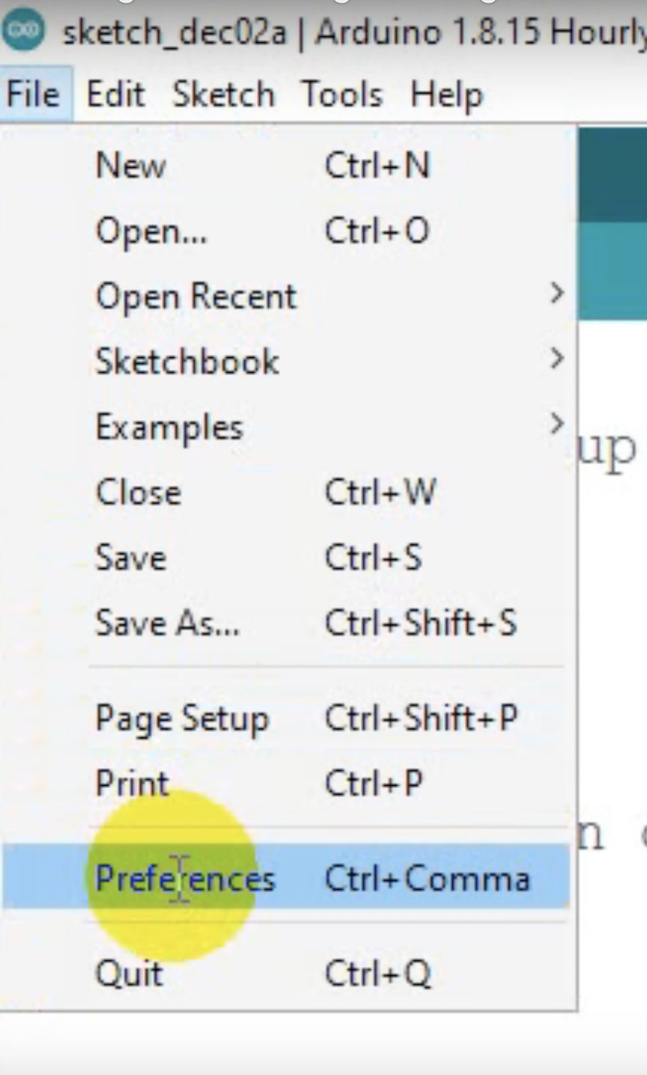
Task: Select Save in the File menu
Action: (131, 557)
